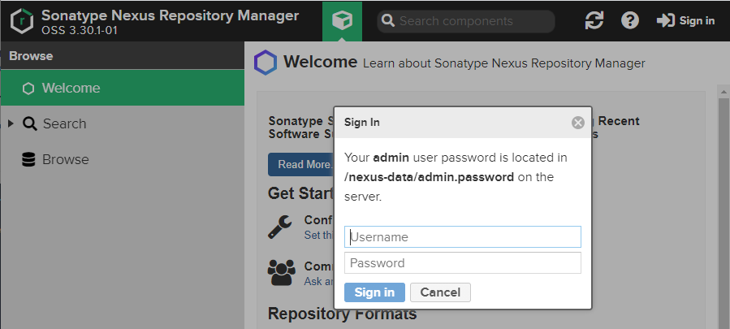Expand the Search tree arrow
The image size is (730, 329).
point(11,123)
